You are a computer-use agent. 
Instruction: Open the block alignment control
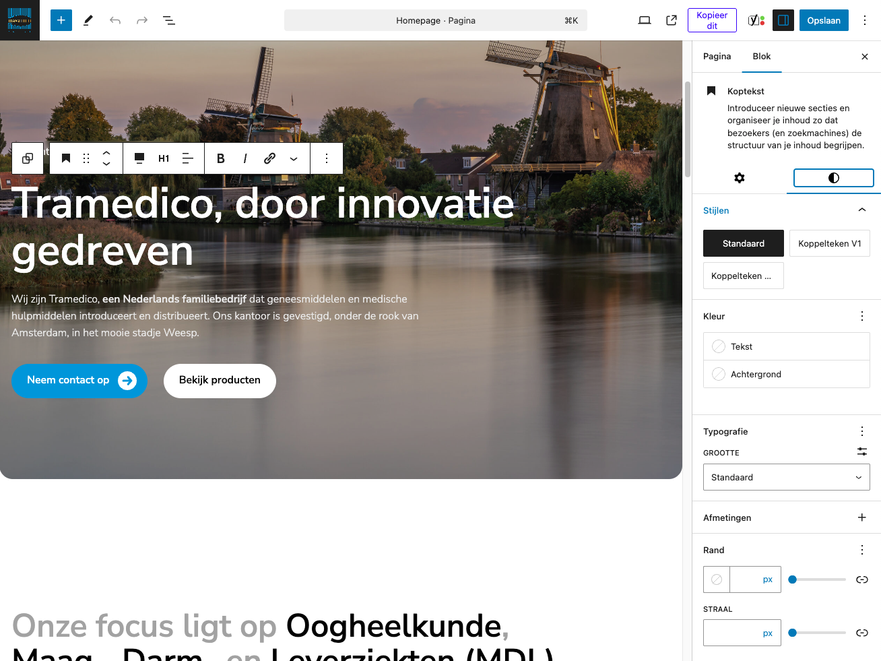pos(139,158)
